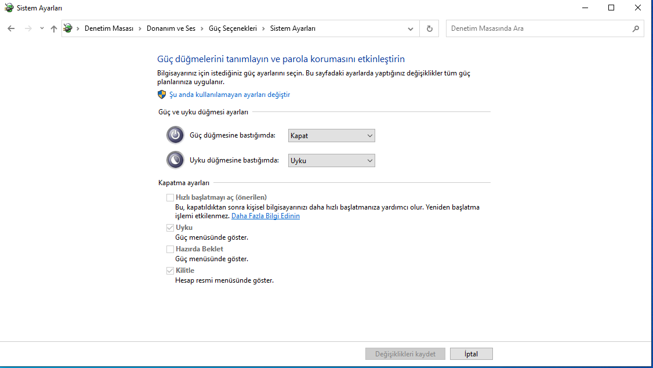Click the Güç ve uyku düğmesi ayarları label
Image resolution: width=653 pixels, height=368 pixels.
coord(203,112)
